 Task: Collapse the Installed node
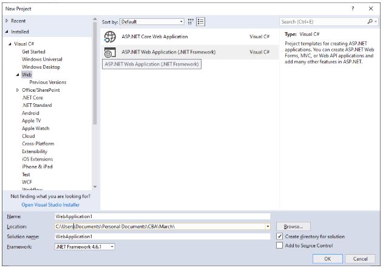[x=7, y=32]
